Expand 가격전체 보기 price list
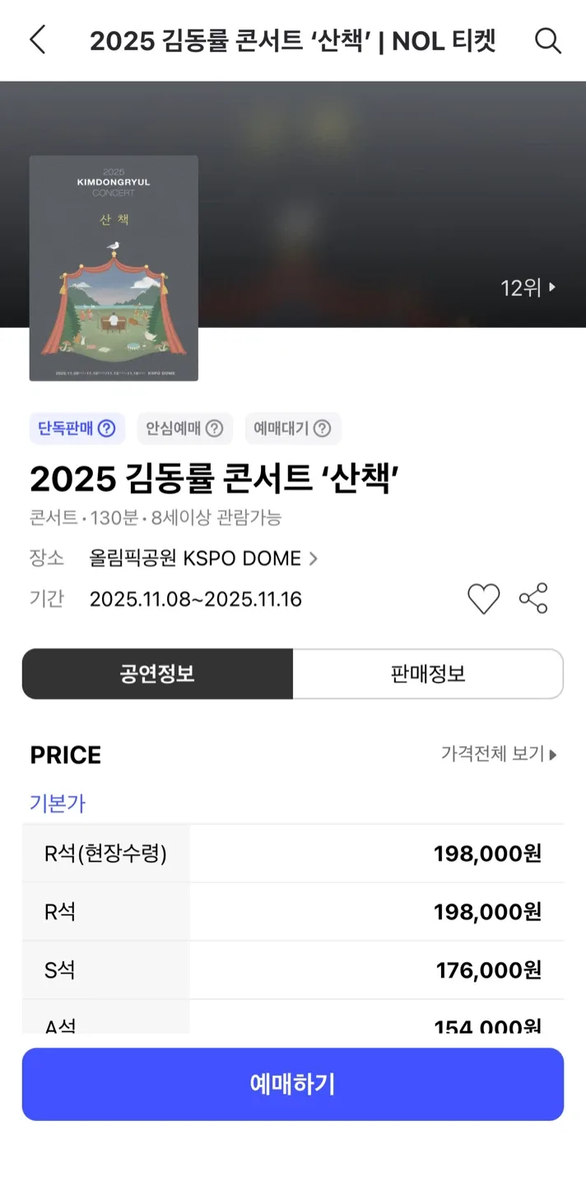The image size is (586, 1186). pyautogui.click(x=499, y=754)
